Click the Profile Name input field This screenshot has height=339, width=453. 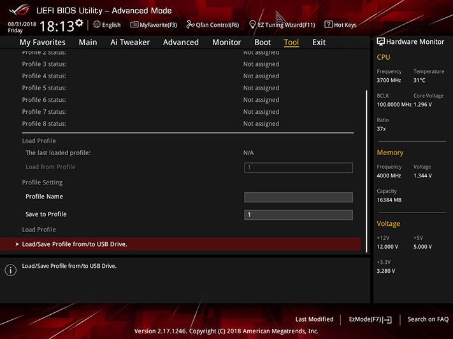tap(298, 197)
